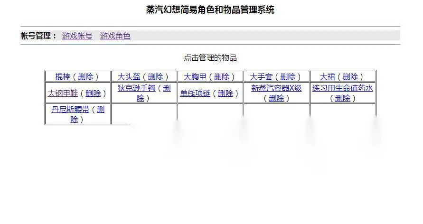Open the 大裙 item link
The image size is (423, 224).
(327, 77)
